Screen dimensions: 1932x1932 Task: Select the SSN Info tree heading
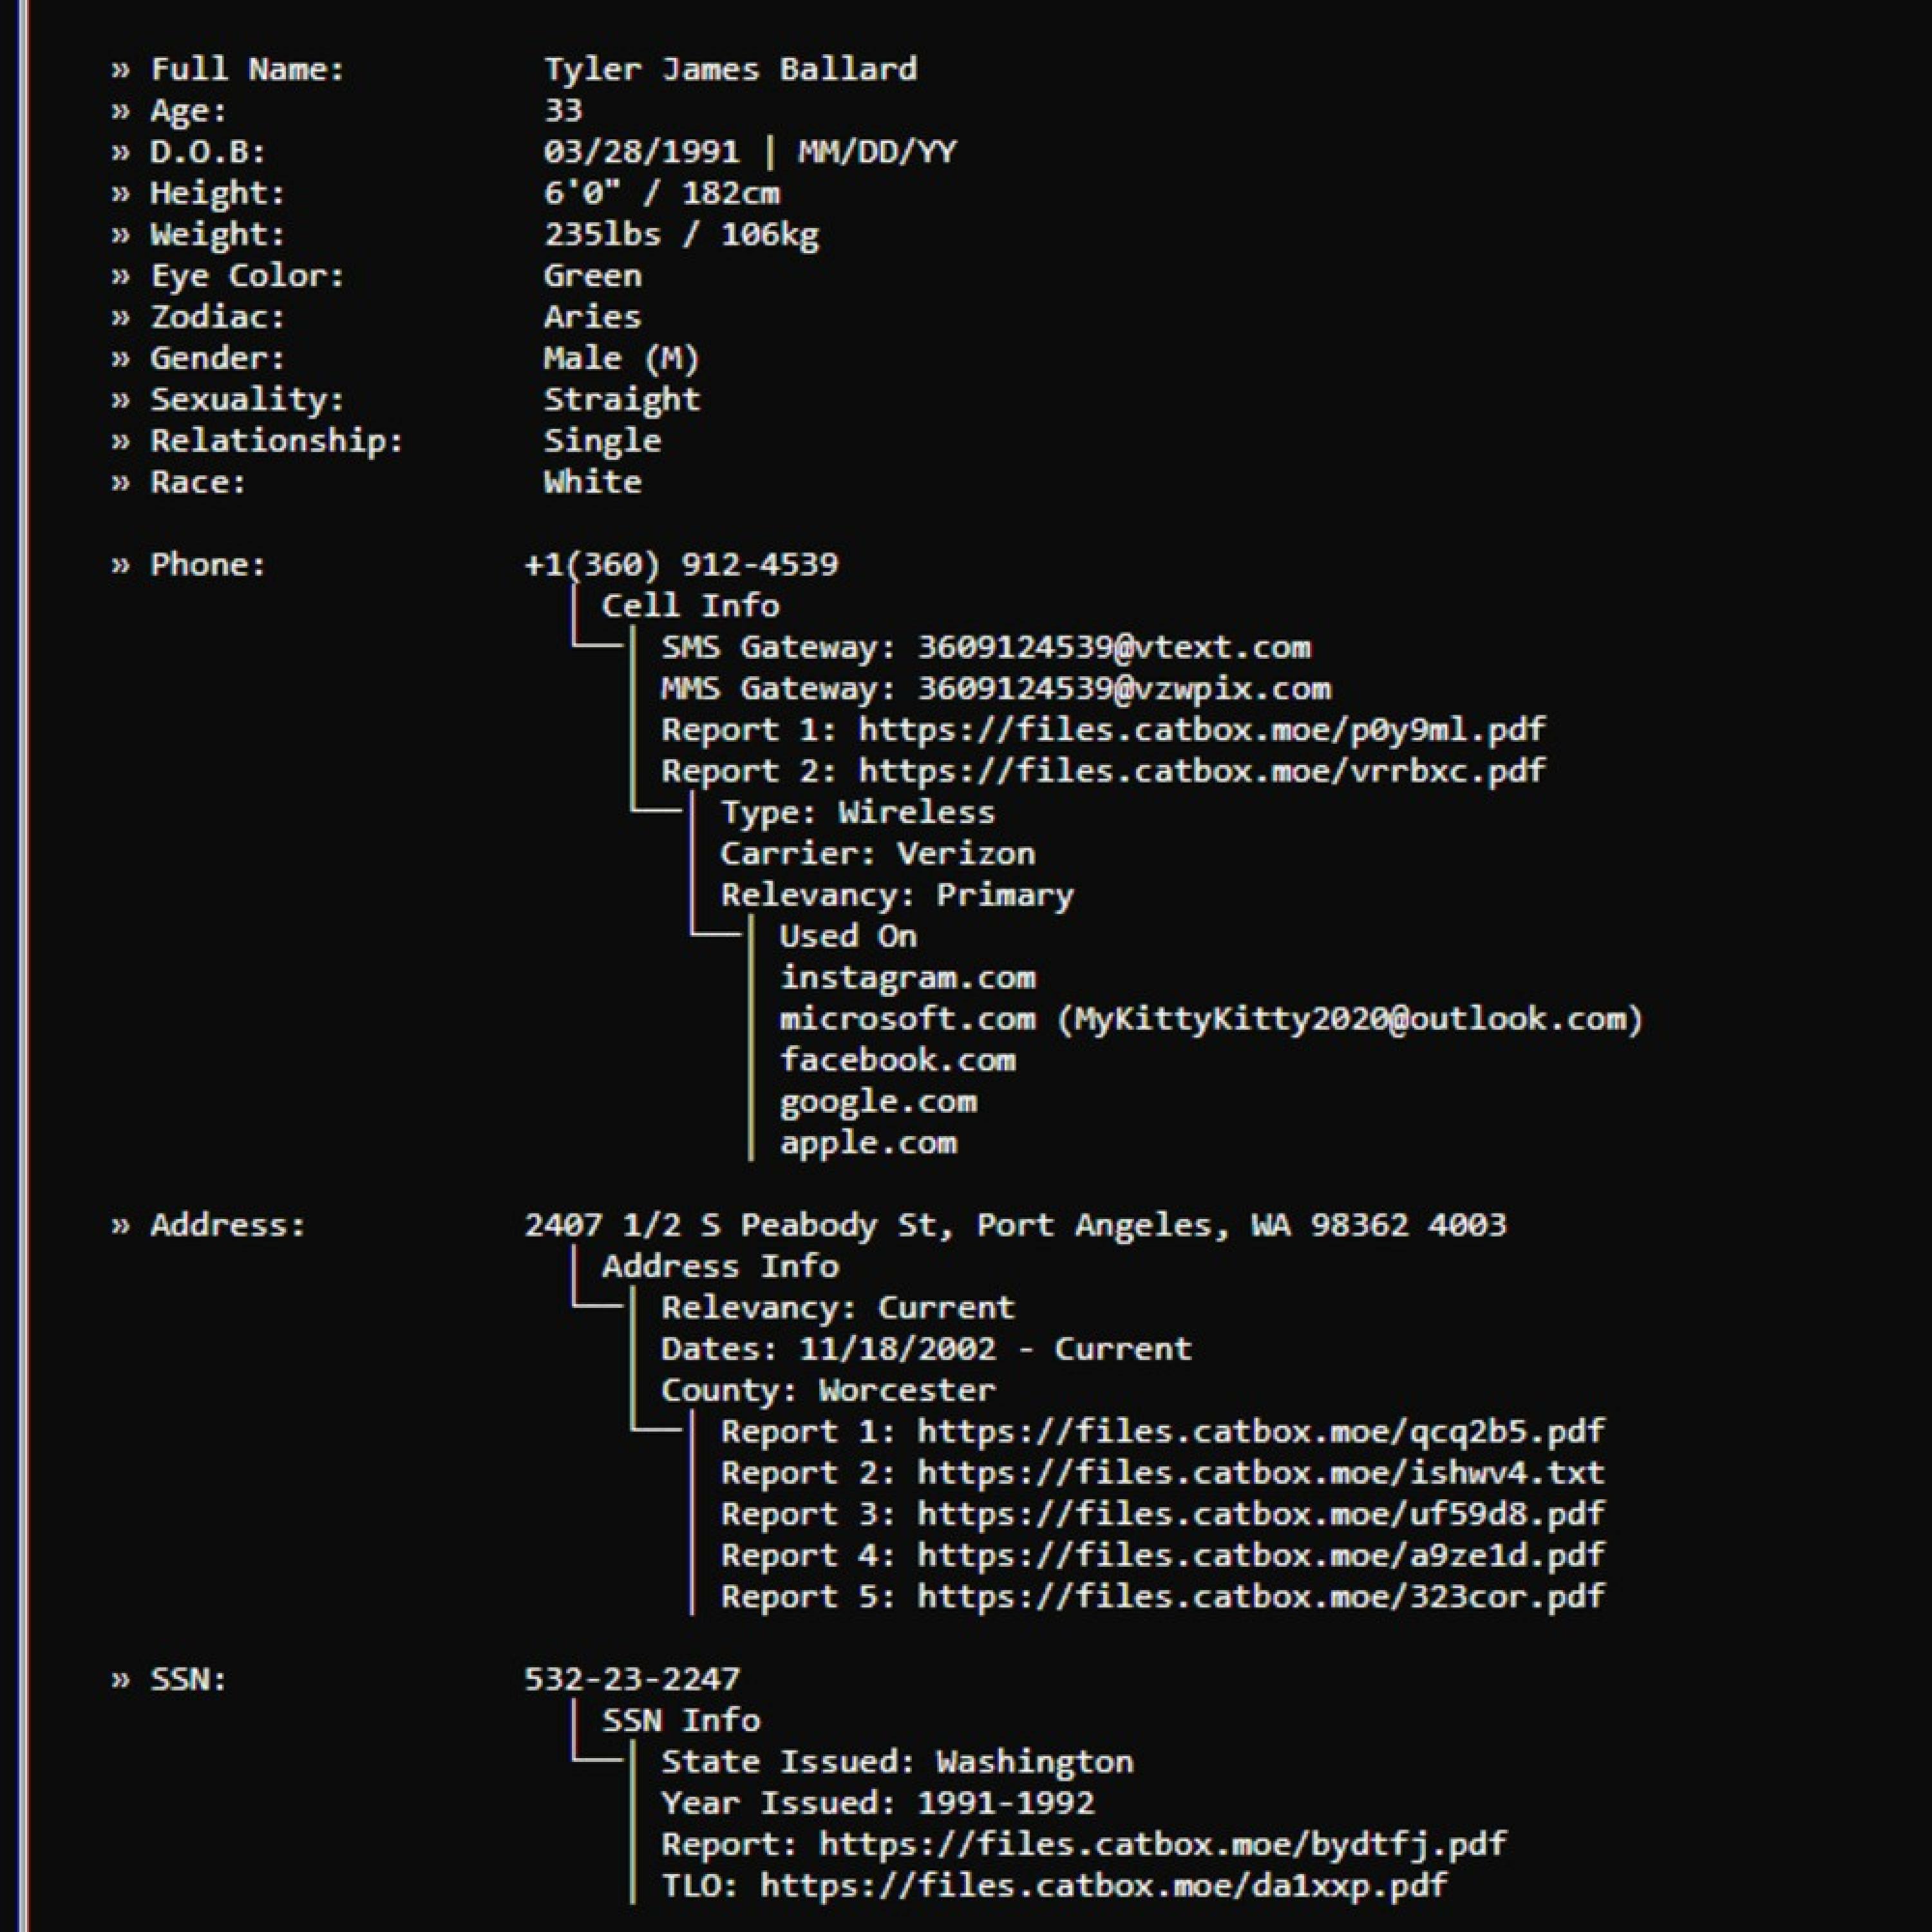[x=681, y=1720]
